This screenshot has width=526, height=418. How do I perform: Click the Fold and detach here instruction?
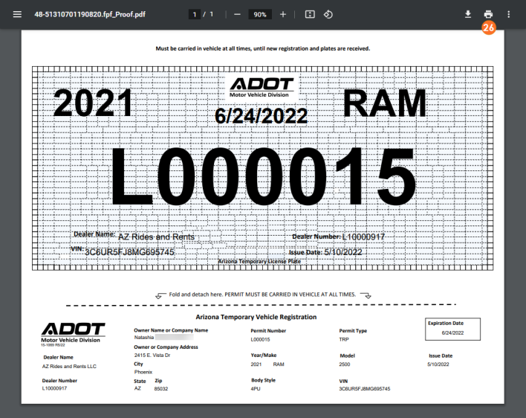(262, 295)
